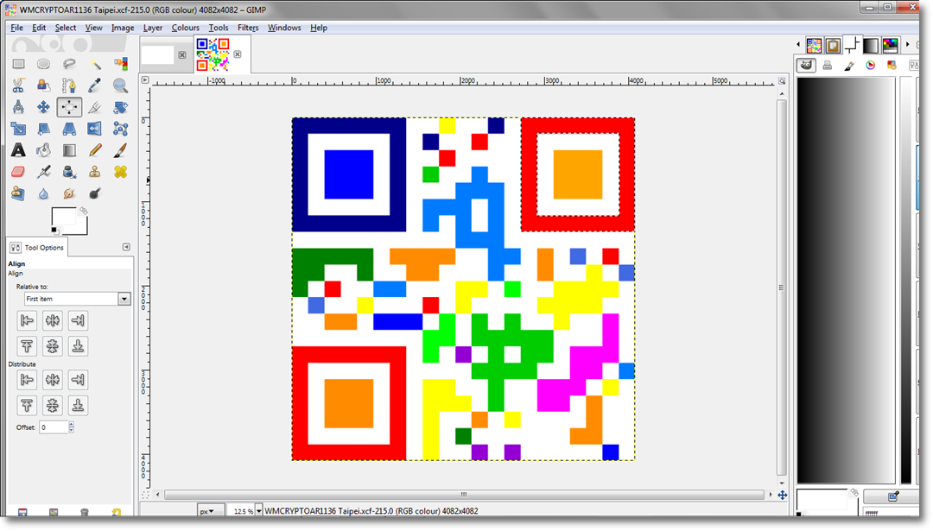Open the zoom percentage dropdown arrow
Screen dimensions: 933x531
tap(258, 511)
